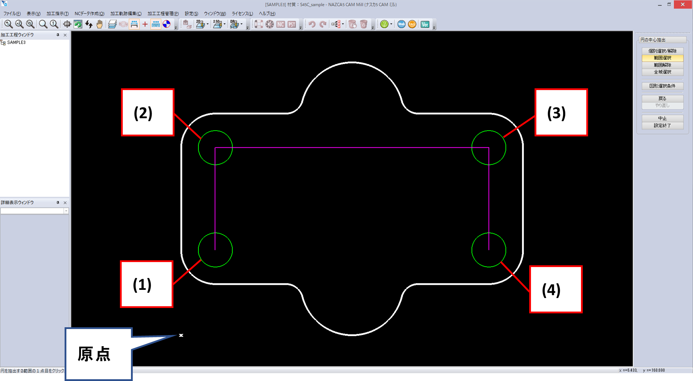Click the Redo arrow icon
This screenshot has height=381, width=693.
tap(323, 24)
